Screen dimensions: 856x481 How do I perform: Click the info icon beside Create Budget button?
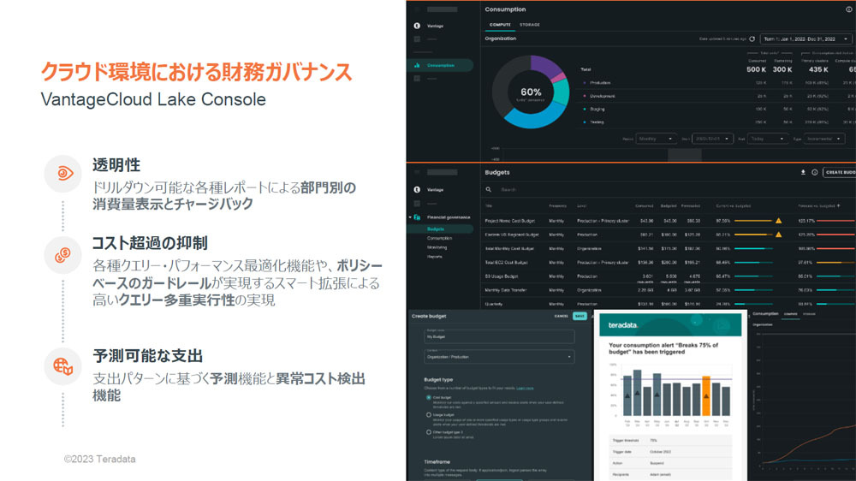pyautogui.click(x=815, y=172)
